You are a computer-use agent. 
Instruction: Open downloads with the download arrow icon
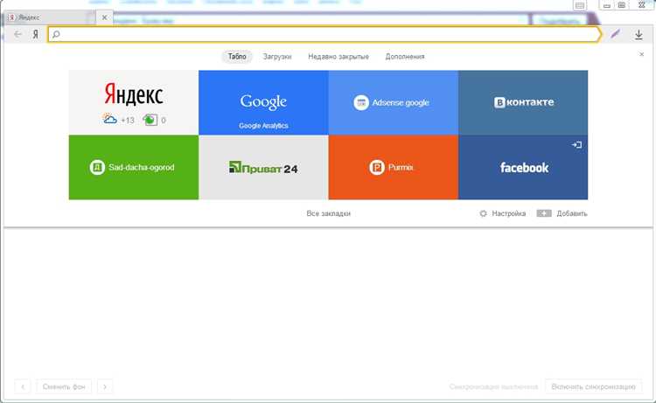639,35
